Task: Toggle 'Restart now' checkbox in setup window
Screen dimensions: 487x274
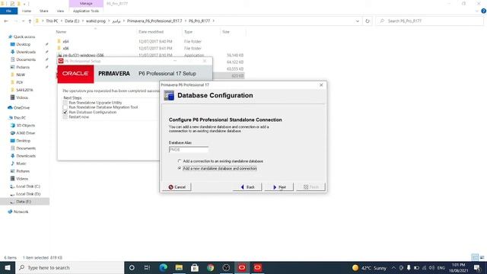Action: pyautogui.click(x=65, y=117)
